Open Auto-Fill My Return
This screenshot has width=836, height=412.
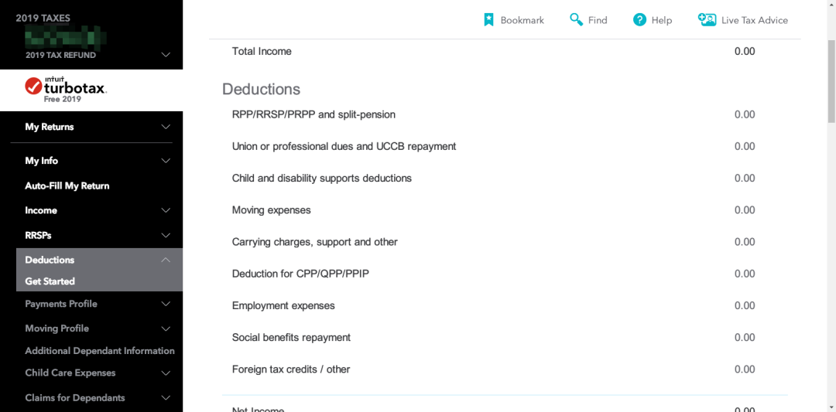pyautogui.click(x=67, y=186)
